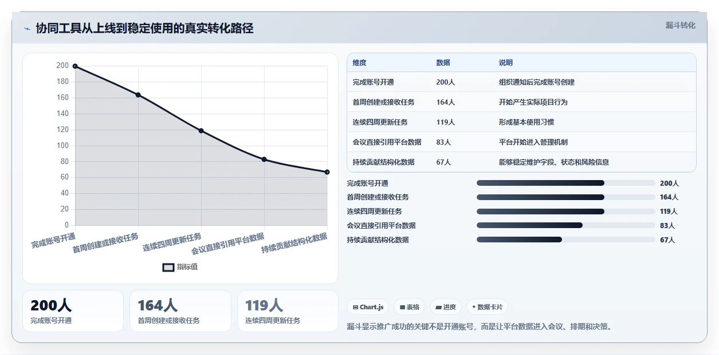The width and height of the screenshot is (719, 355).
Task: Click the title 协同工具从上线到稳定使用的真实转化路径
Action: pos(144,28)
